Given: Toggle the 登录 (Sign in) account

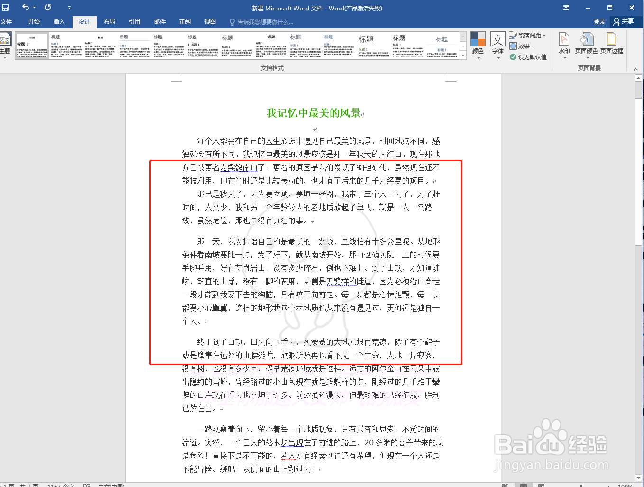Looking at the screenshot, I should coord(599,22).
